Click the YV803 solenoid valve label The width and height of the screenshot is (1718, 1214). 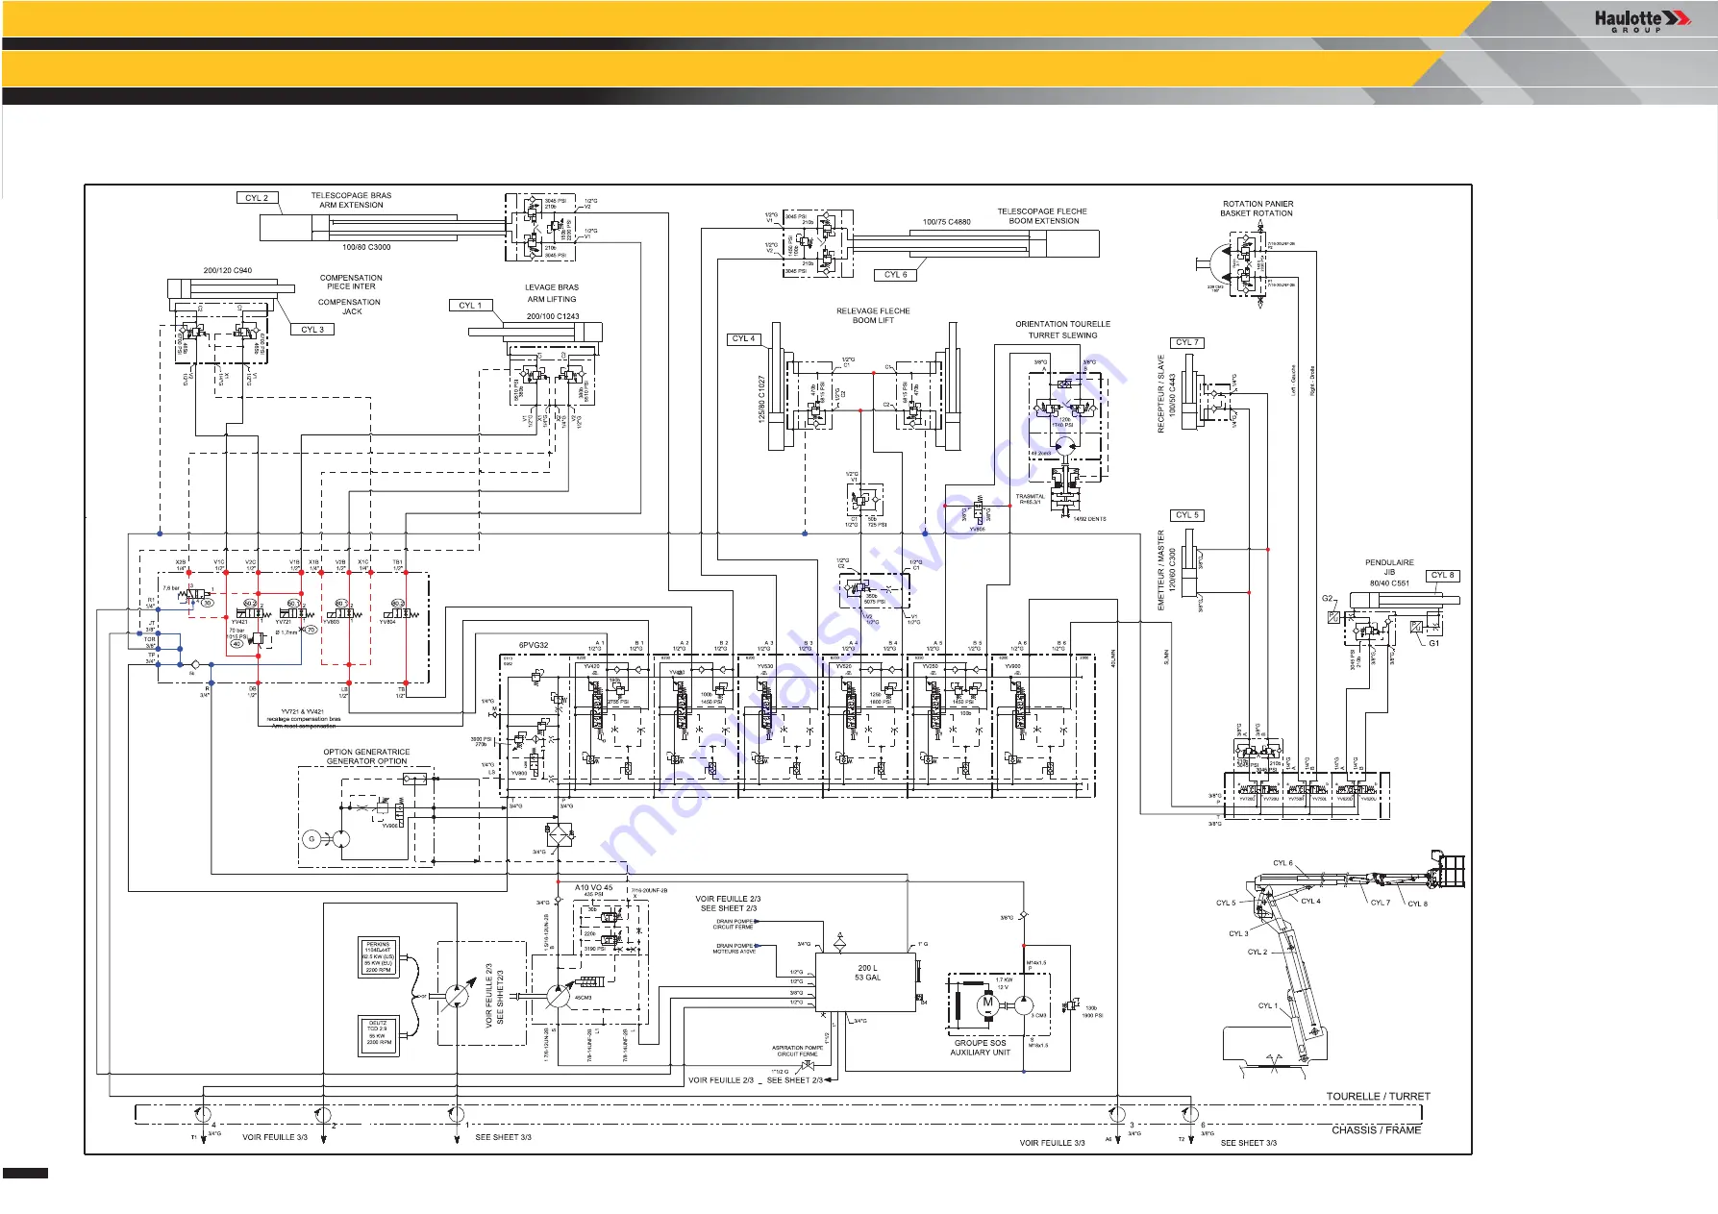[x=333, y=622]
